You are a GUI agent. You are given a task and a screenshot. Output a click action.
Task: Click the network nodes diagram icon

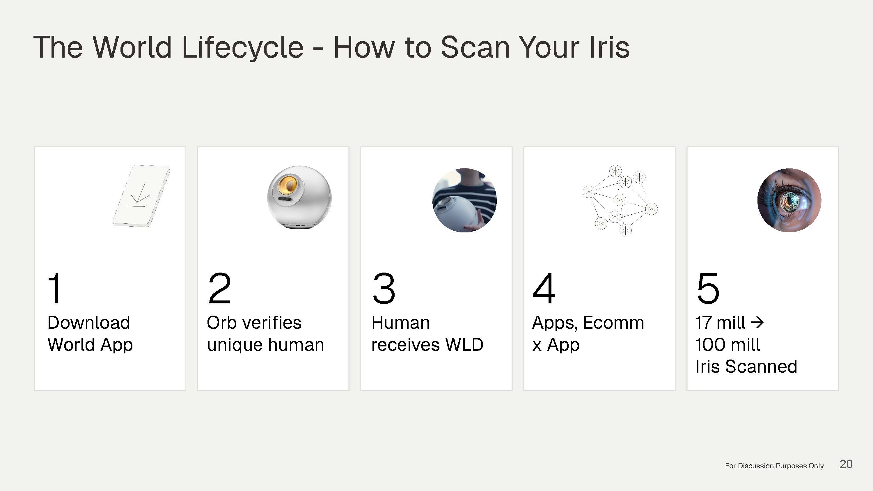[620, 201]
